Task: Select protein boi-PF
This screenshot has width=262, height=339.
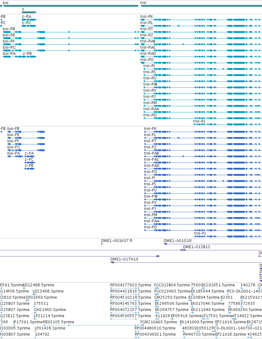Action: [x=26, y=144]
